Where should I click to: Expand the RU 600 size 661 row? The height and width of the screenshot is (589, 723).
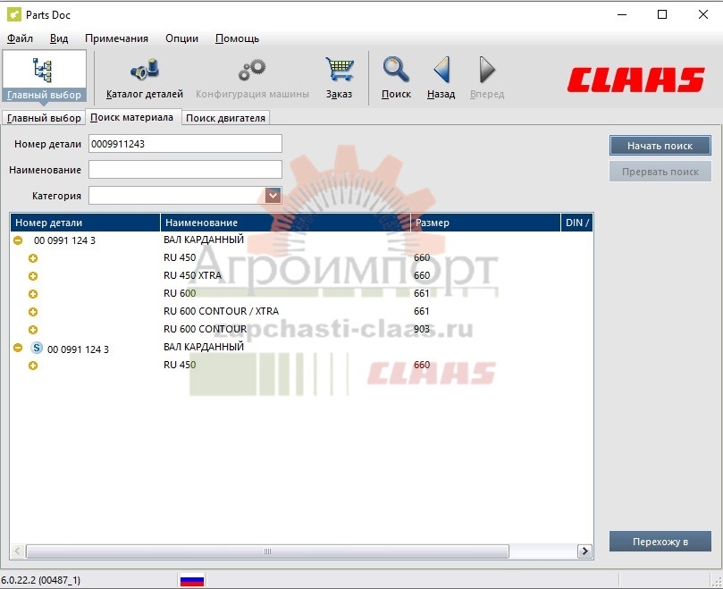(x=33, y=294)
